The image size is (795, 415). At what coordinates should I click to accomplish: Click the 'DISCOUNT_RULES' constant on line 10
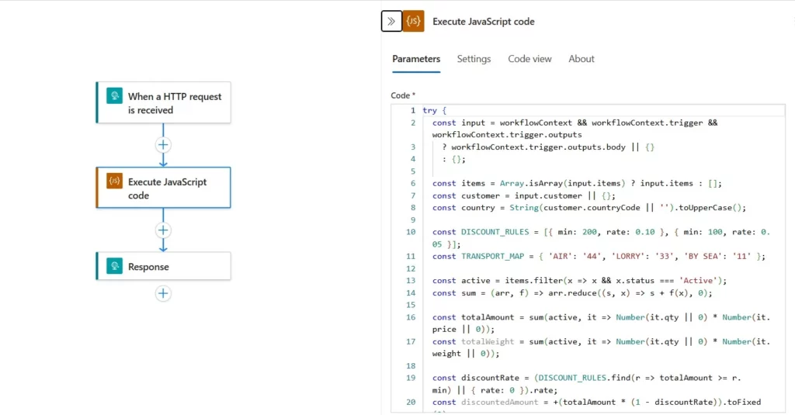pyautogui.click(x=495, y=232)
